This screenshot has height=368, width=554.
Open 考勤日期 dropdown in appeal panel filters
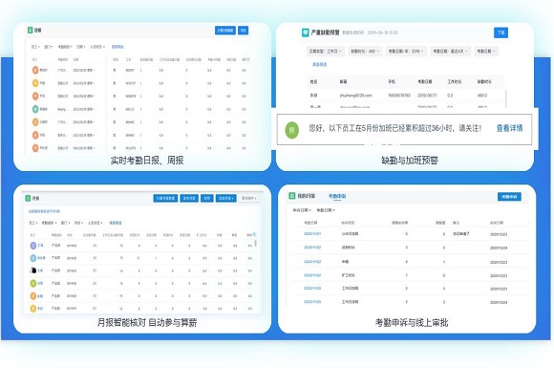(326, 210)
